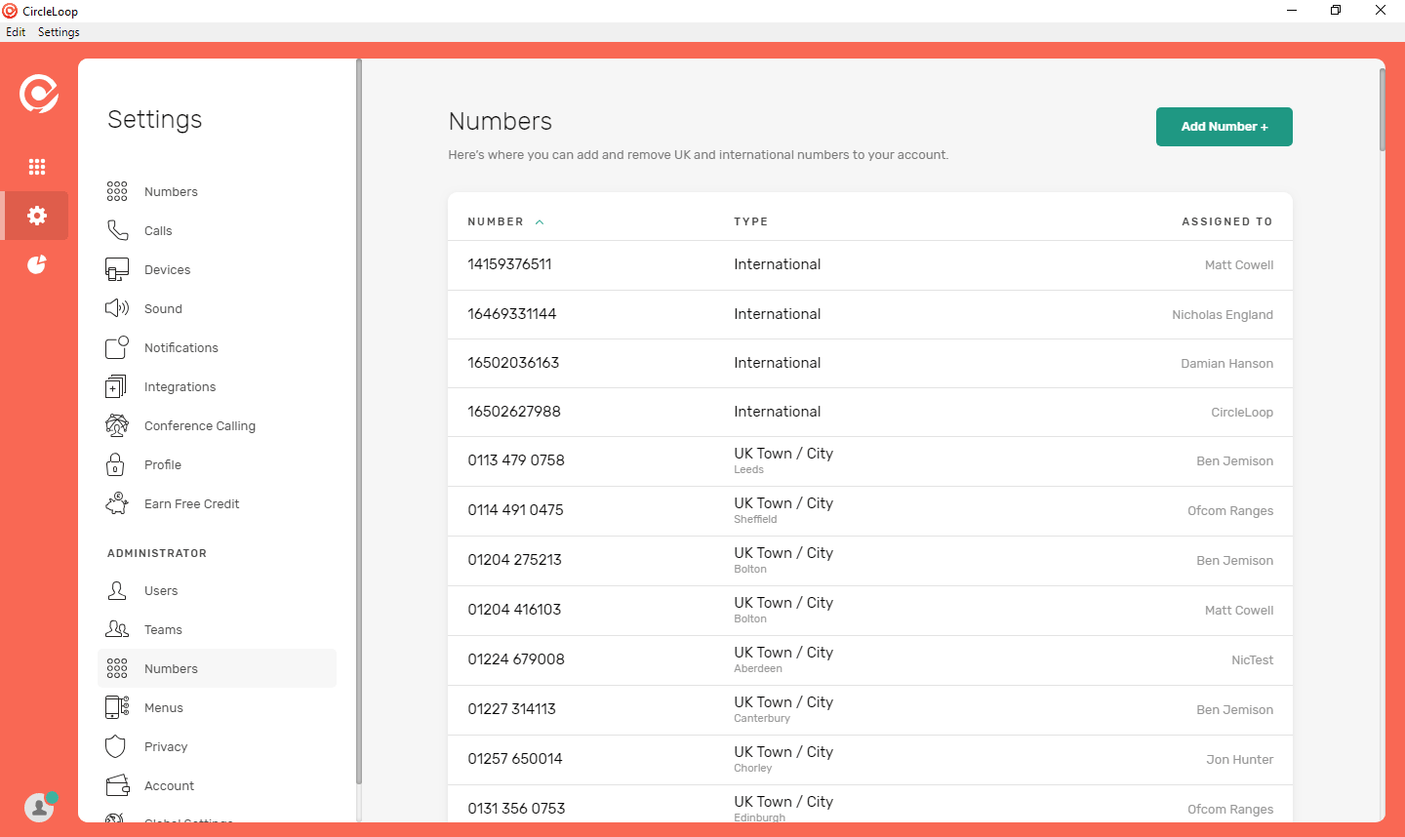Select the 0113 479 0758 Leeds row
Screen dimensions: 1405x837
point(869,460)
